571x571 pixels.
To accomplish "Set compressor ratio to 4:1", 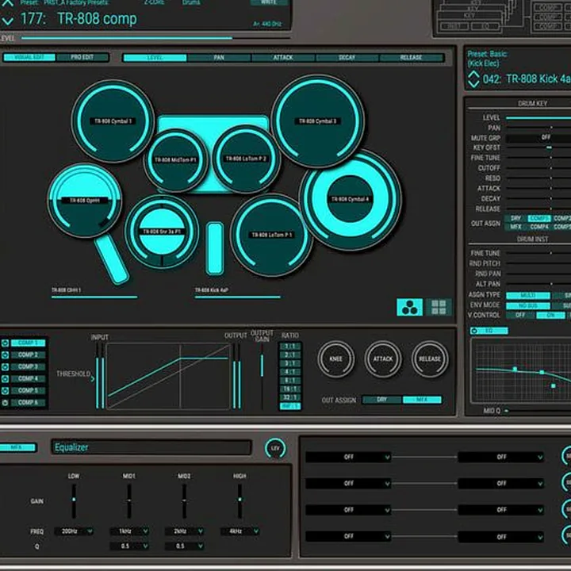I will (x=290, y=372).
